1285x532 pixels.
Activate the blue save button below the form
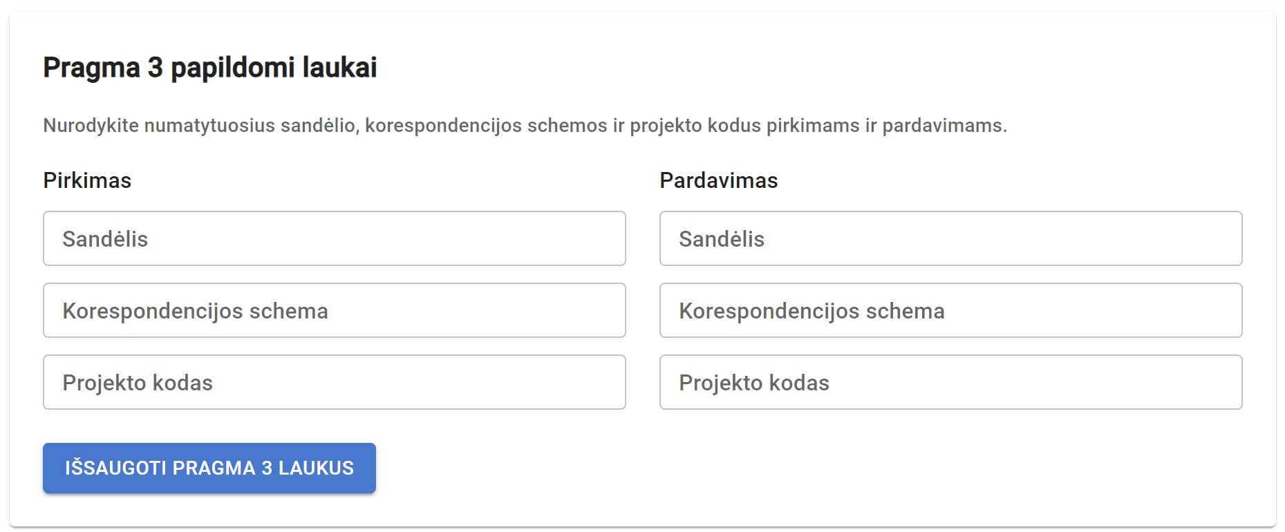[x=209, y=468]
